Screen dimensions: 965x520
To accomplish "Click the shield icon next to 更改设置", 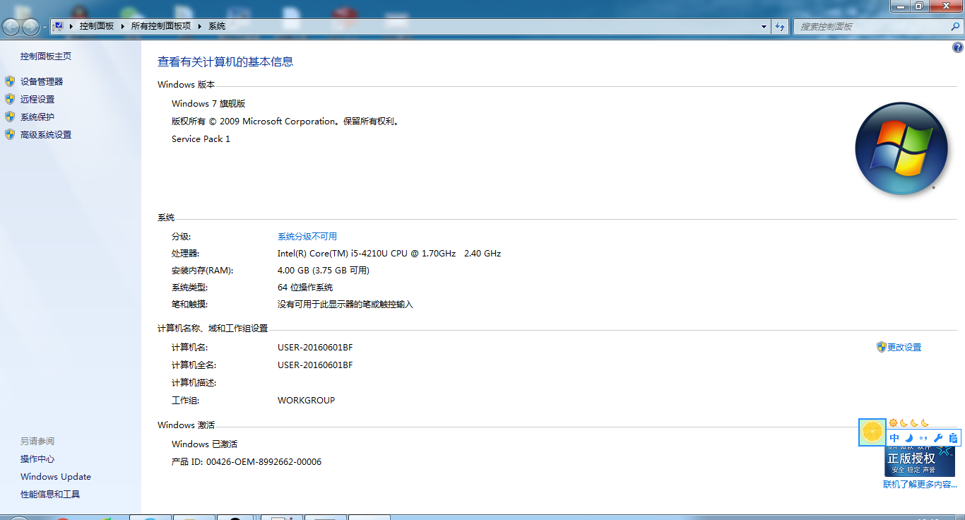I will tap(881, 347).
